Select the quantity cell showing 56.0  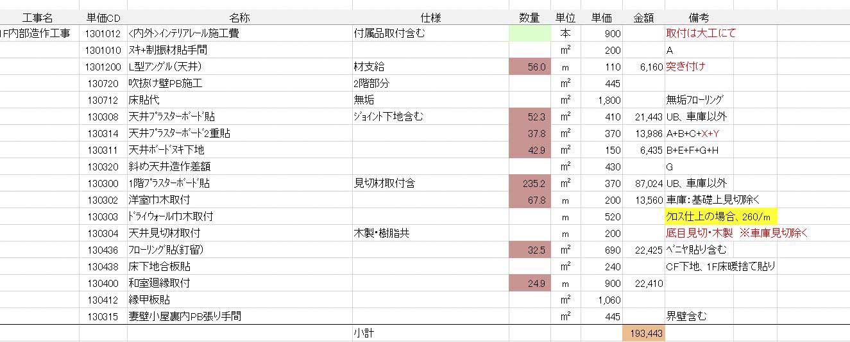click(x=530, y=67)
